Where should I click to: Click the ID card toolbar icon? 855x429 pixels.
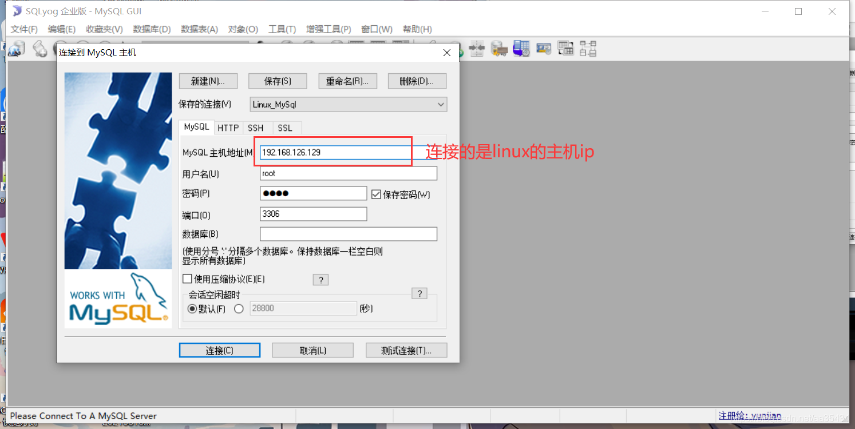[x=544, y=49]
